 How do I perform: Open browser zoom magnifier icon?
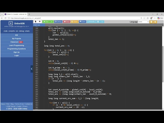click(x=141, y=18)
